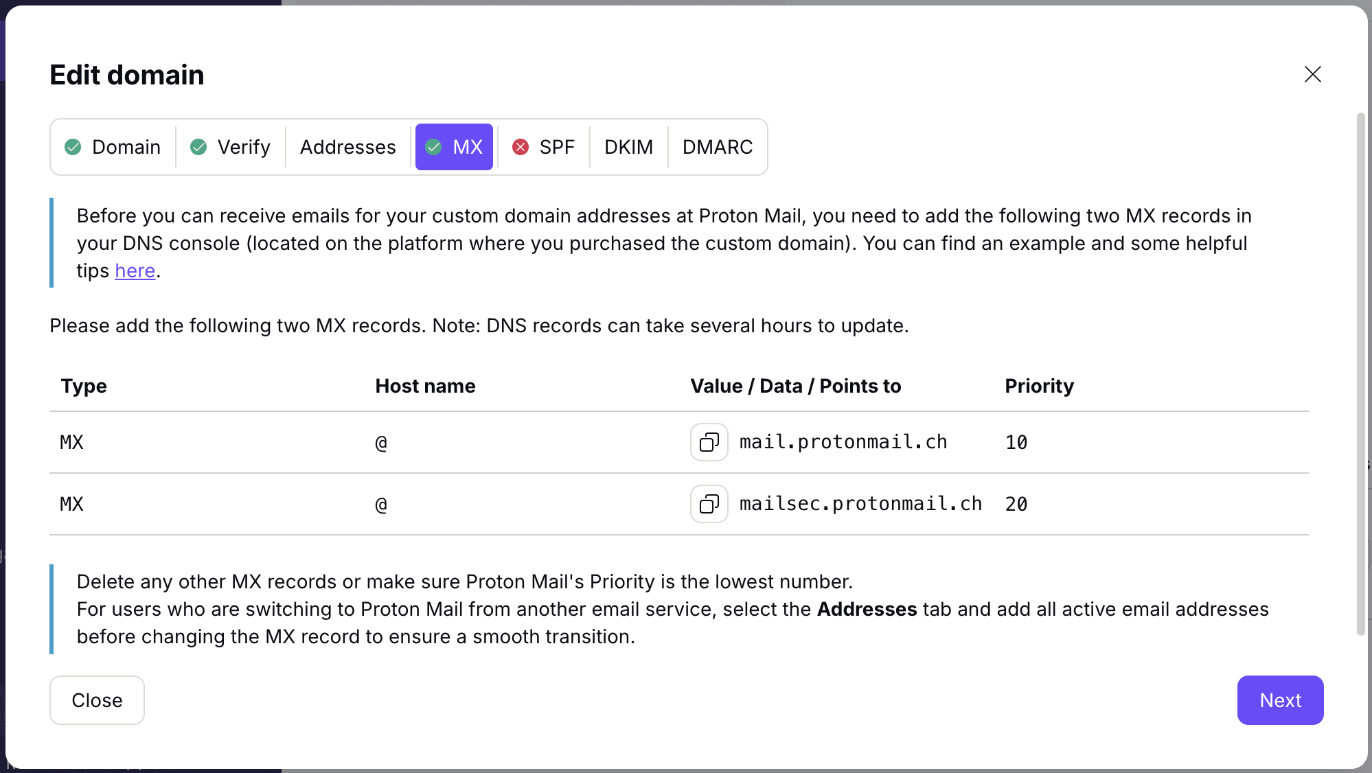Click the mail.protonmail.ch value text
The image size is (1372, 773).
pyautogui.click(x=843, y=442)
